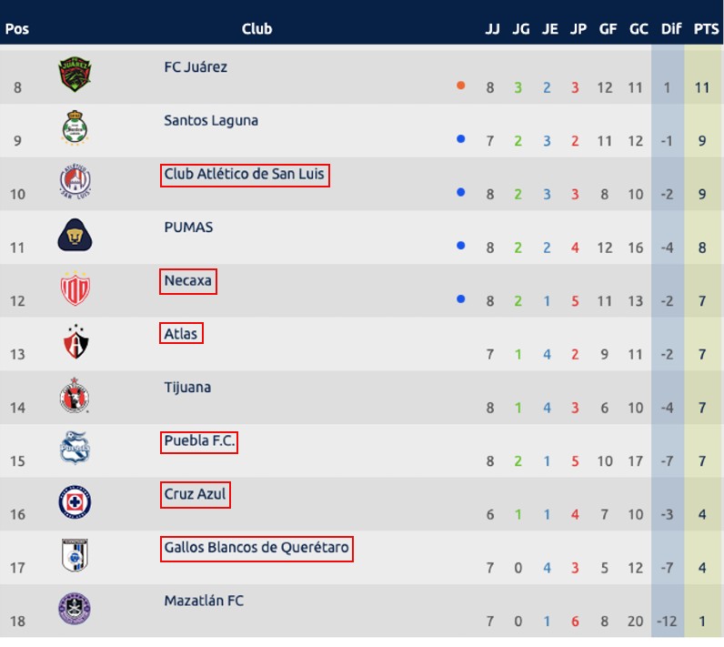Open the Puebla F.C. team page
The image size is (724, 647).
[199, 442]
